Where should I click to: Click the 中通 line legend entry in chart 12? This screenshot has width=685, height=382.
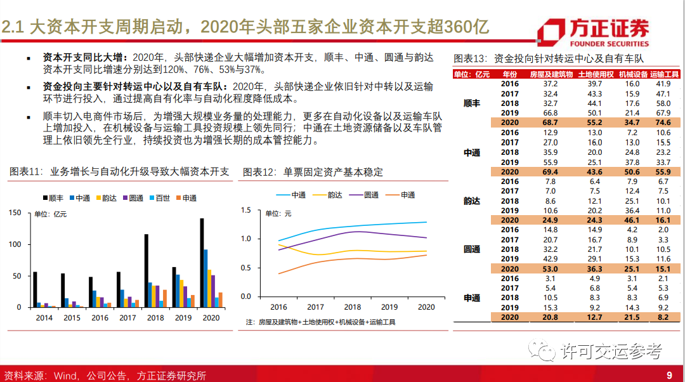(291, 195)
